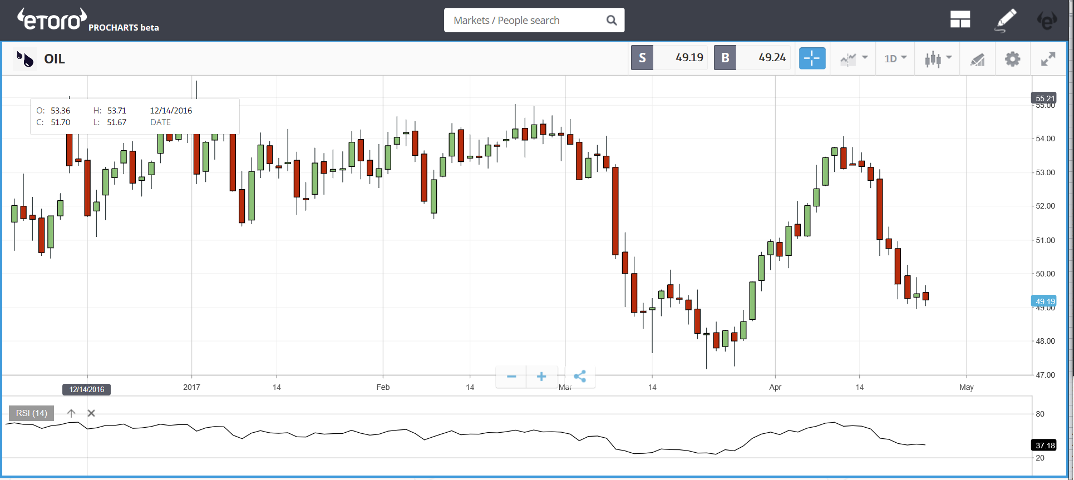
Task: Open the studies and indicators tool
Action: 977,59
